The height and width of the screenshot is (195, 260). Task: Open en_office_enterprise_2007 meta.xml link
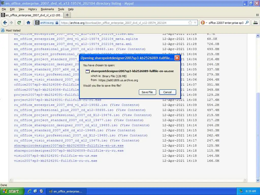(x=73, y=44)
